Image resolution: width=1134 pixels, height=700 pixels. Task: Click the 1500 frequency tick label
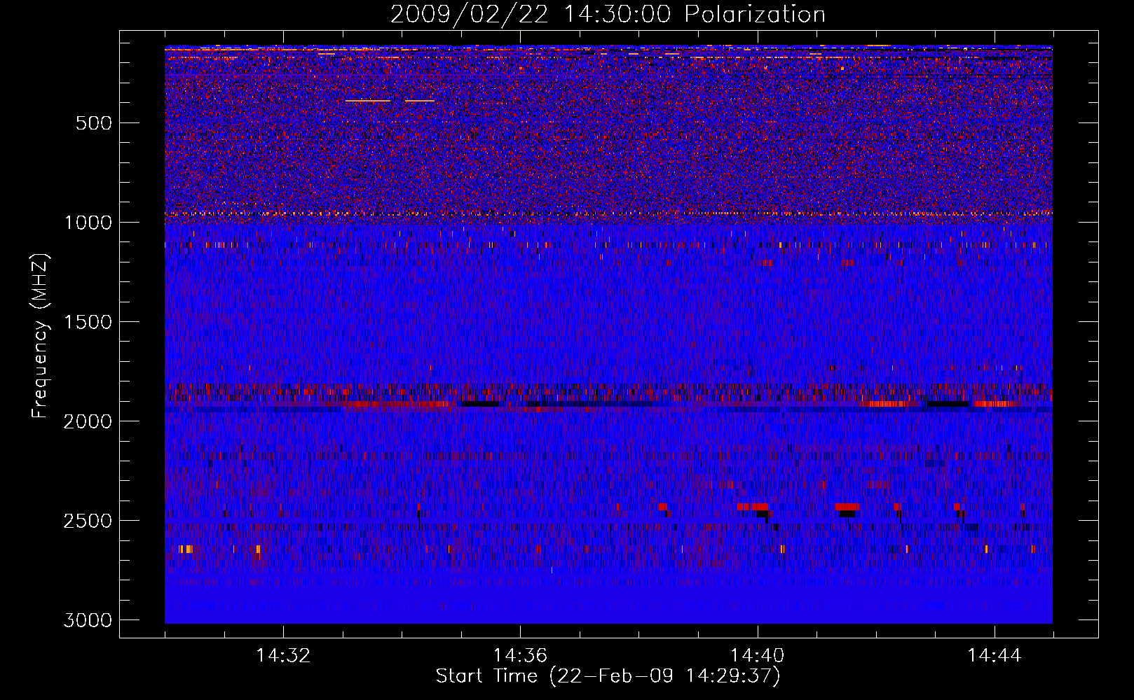click(88, 322)
